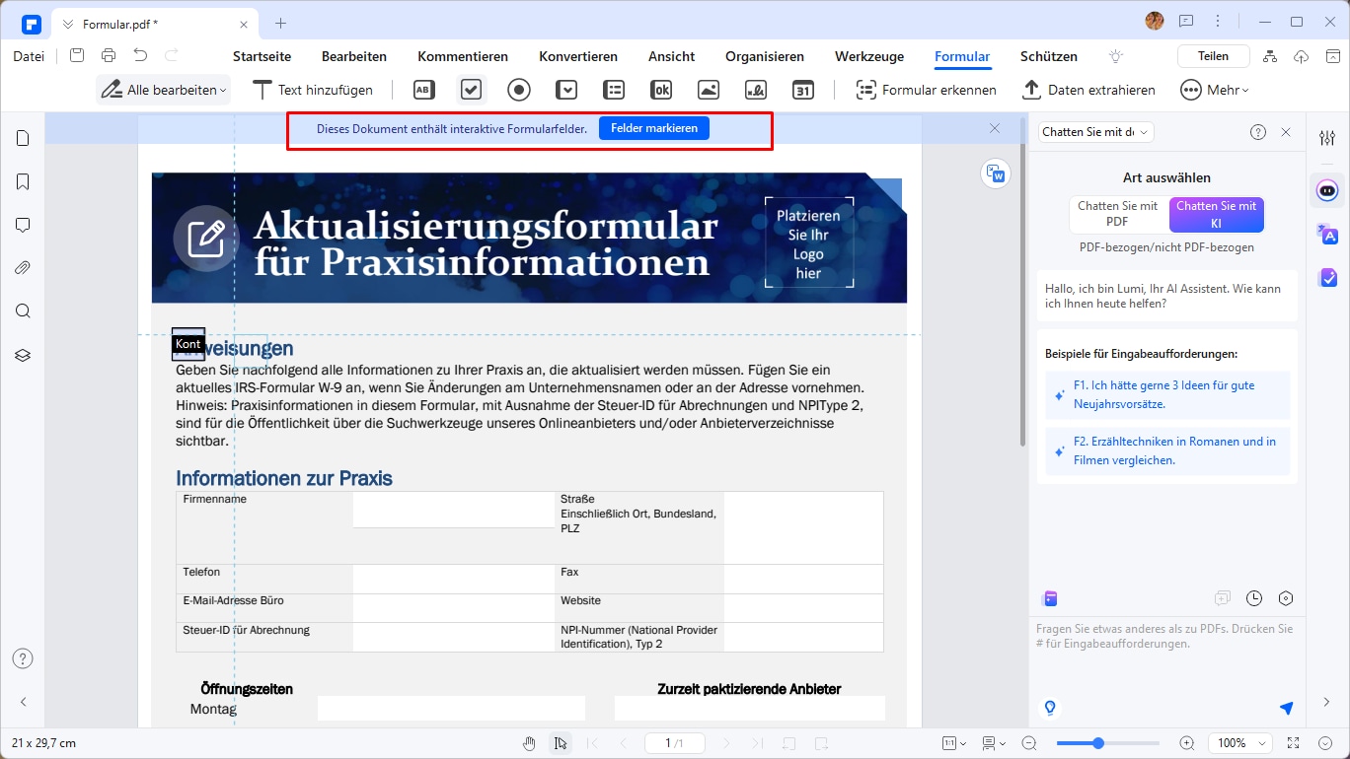Select the 'Chatten Sie mit PDF' mode
Image resolution: width=1350 pixels, height=759 pixels.
[1117, 214]
